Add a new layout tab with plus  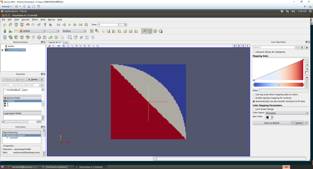click(x=66, y=42)
